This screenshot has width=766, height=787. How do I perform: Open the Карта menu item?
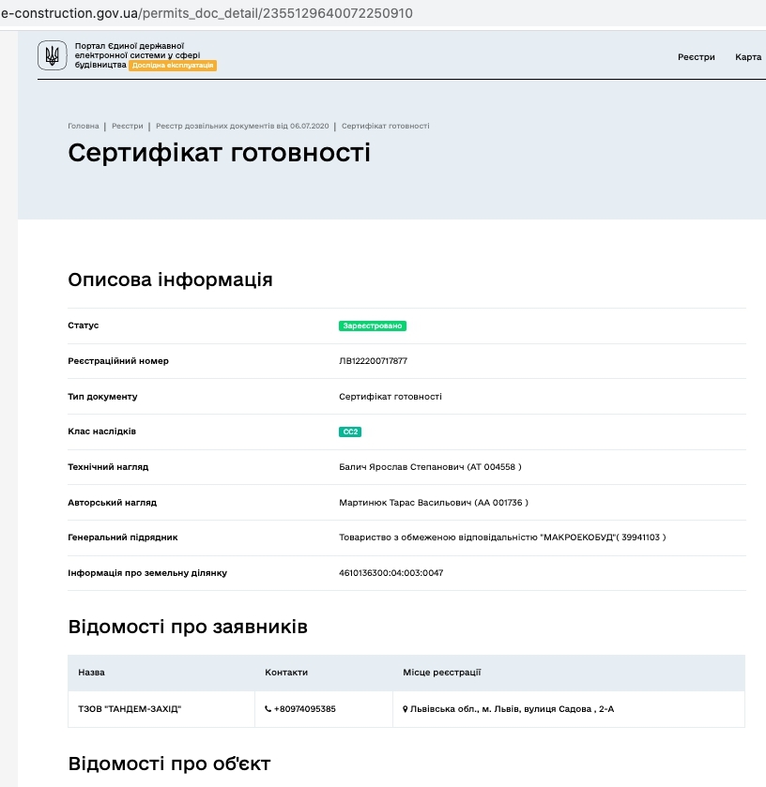(748, 56)
